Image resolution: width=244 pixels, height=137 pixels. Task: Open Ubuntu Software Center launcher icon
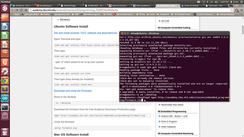click(5, 53)
